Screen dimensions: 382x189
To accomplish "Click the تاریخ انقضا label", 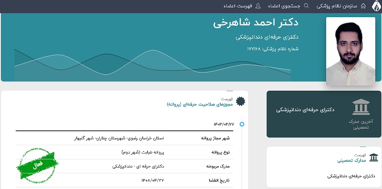I will (x=219, y=181).
